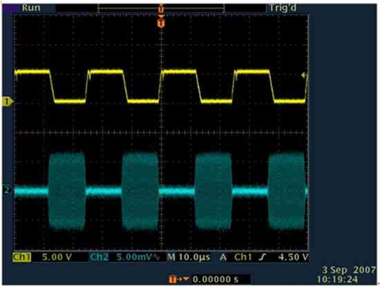This screenshot has height=287, width=380.
Task: Click the record view bar at top
Action: click(161, 8)
